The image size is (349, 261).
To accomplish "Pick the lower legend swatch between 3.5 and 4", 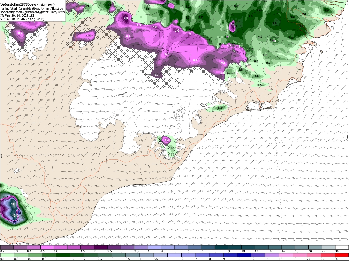I will tap(133, 255).
